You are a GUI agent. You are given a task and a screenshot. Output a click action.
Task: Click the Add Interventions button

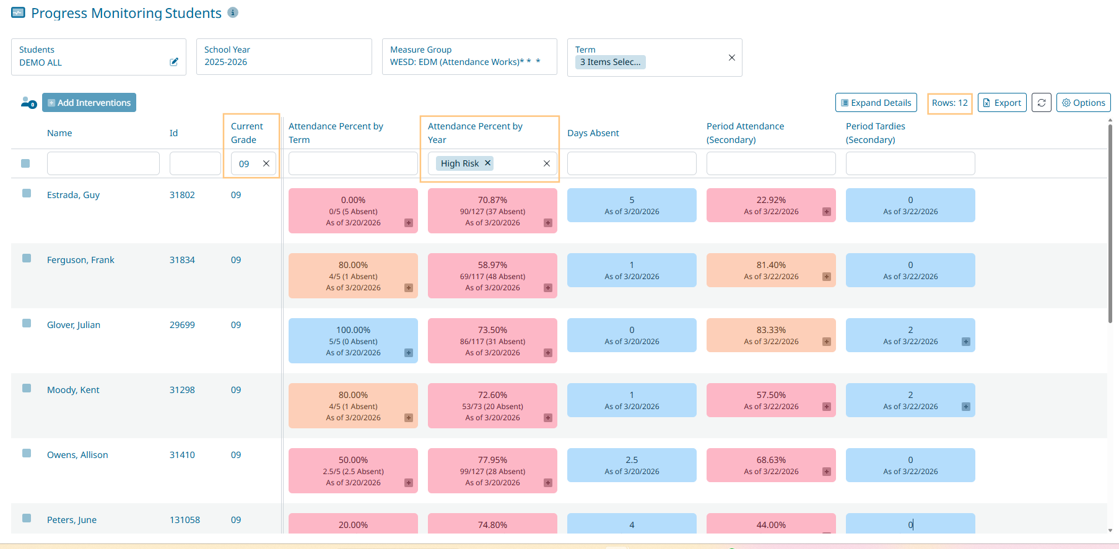coord(89,103)
